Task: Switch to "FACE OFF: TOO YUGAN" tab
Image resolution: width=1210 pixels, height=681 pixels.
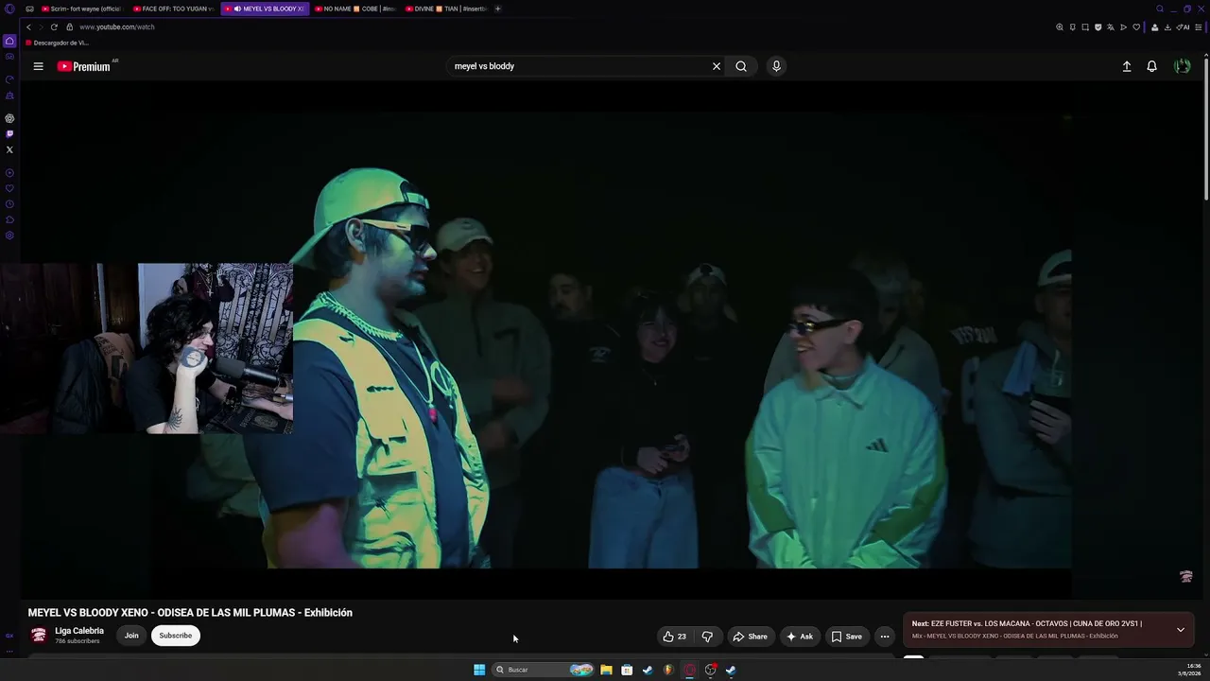Action: [x=173, y=9]
